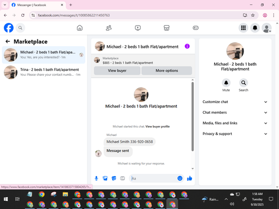The height and width of the screenshot is (209, 279).
Task: Open the conversation information icon
Action: pyautogui.click(x=187, y=46)
